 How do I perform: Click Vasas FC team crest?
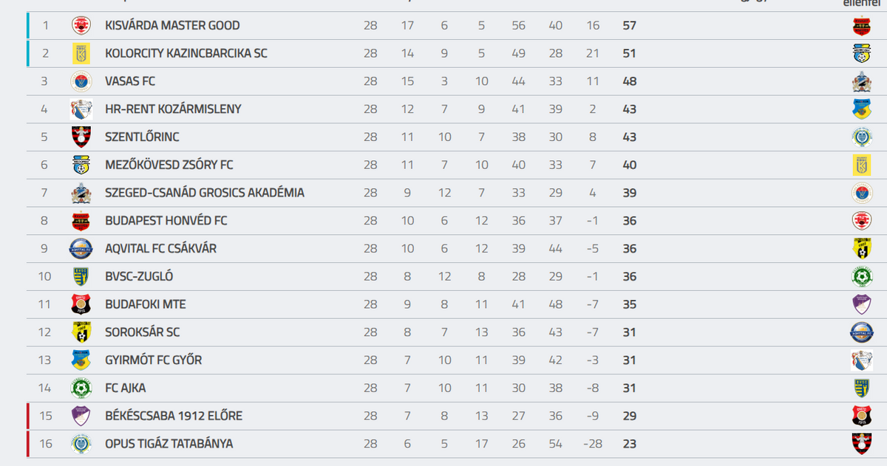(x=81, y=81)
